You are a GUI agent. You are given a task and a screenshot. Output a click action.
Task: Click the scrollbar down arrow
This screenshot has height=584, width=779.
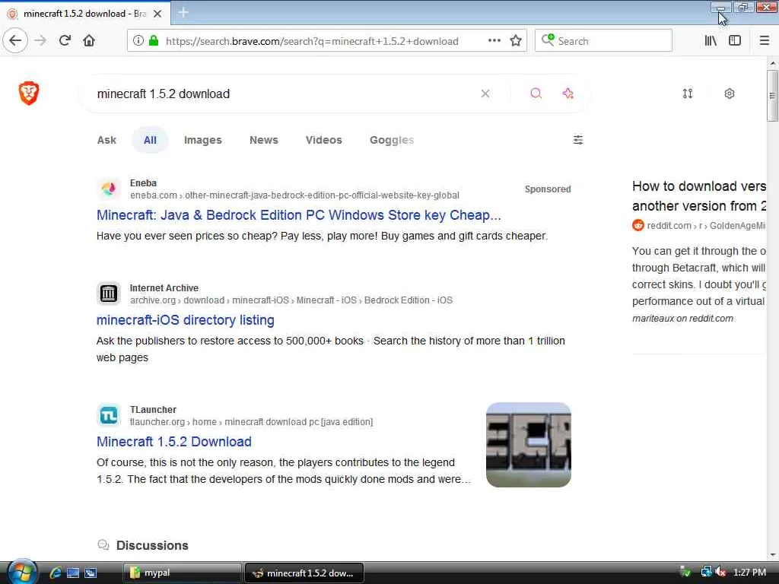[x=773, y=554]
